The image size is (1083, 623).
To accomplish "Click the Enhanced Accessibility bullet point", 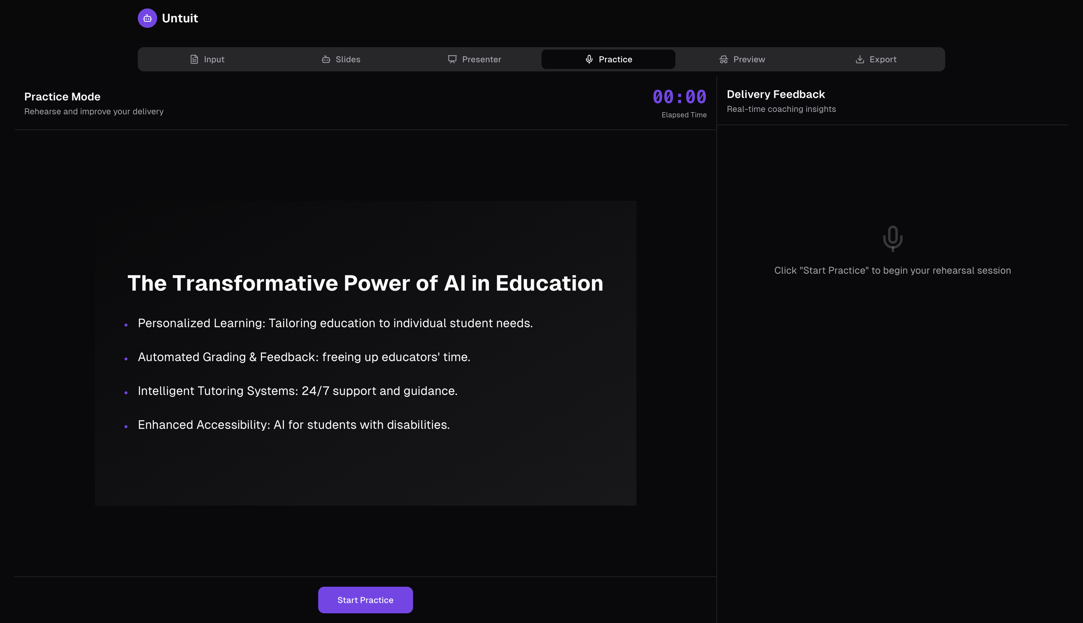I will [x=293, y=425].
